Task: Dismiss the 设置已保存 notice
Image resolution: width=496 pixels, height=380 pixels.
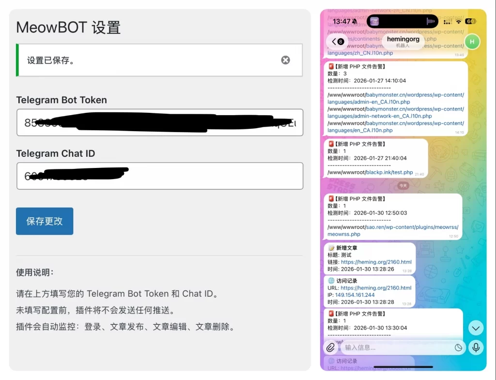Action: pyautogui.click(x=285, y=60)
